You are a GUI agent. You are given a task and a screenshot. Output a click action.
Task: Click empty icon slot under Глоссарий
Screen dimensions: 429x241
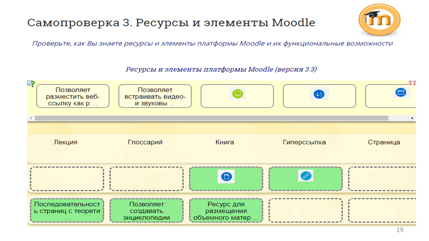click(x=147, y=179)
